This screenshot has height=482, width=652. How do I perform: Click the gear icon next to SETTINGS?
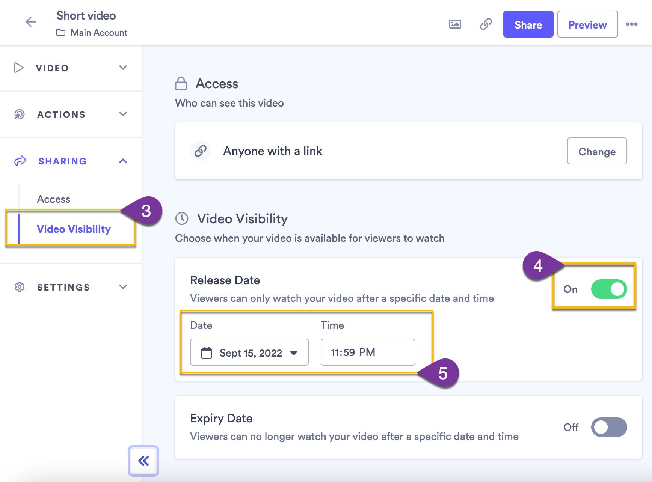point(20,287)
